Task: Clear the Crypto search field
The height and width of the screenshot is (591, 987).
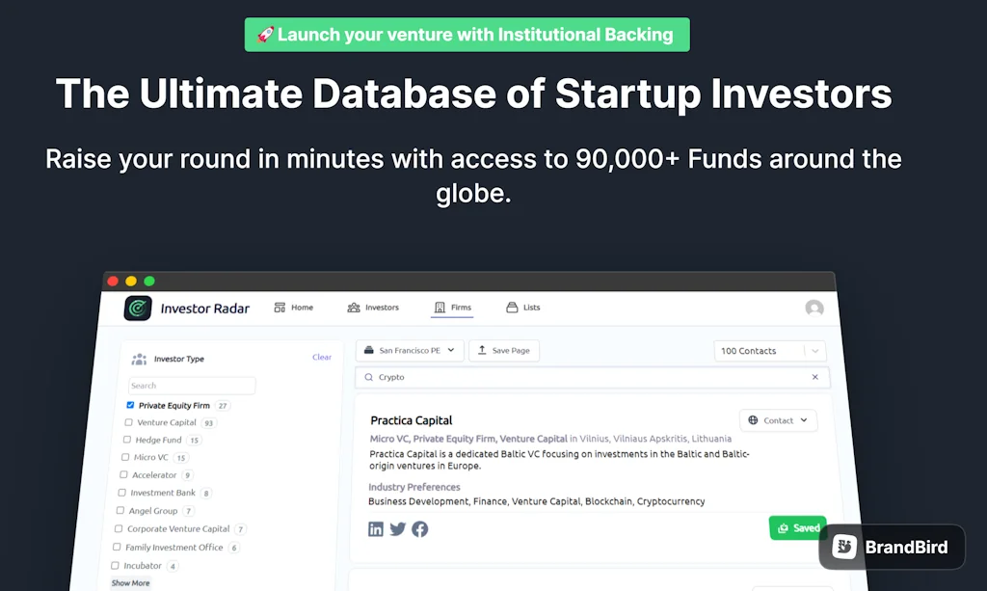Action: (815, 376)
